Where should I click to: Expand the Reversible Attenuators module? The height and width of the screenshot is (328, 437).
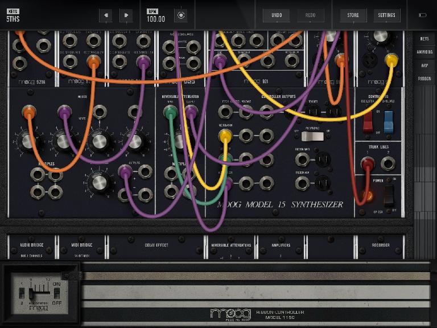(x=231, y=247)
